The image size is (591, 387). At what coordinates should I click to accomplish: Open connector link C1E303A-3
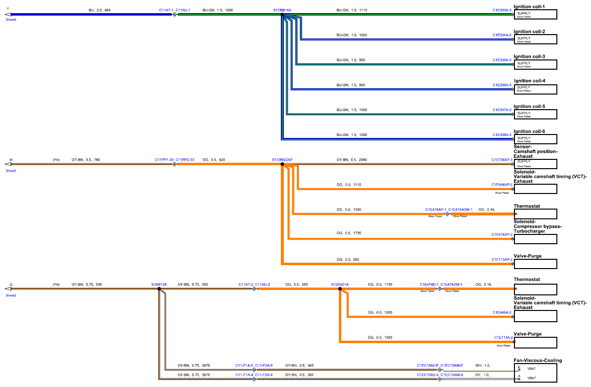502,10
